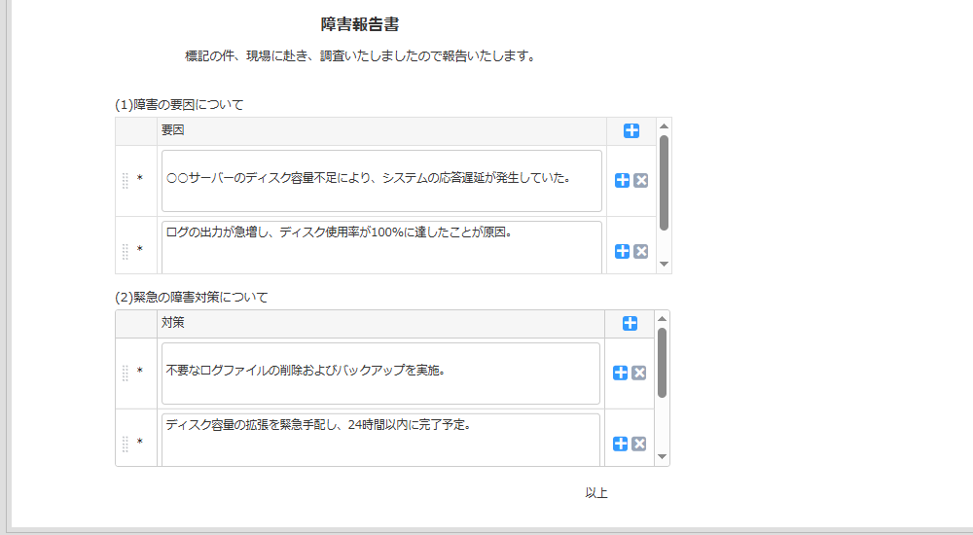Add a row after the ○○サーバー disk shortage entry
973x535 pixels.
pyautogui.click(x=623, y=180)
